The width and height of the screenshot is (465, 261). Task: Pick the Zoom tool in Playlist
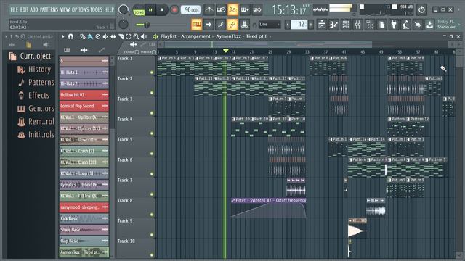coord(136,37)
